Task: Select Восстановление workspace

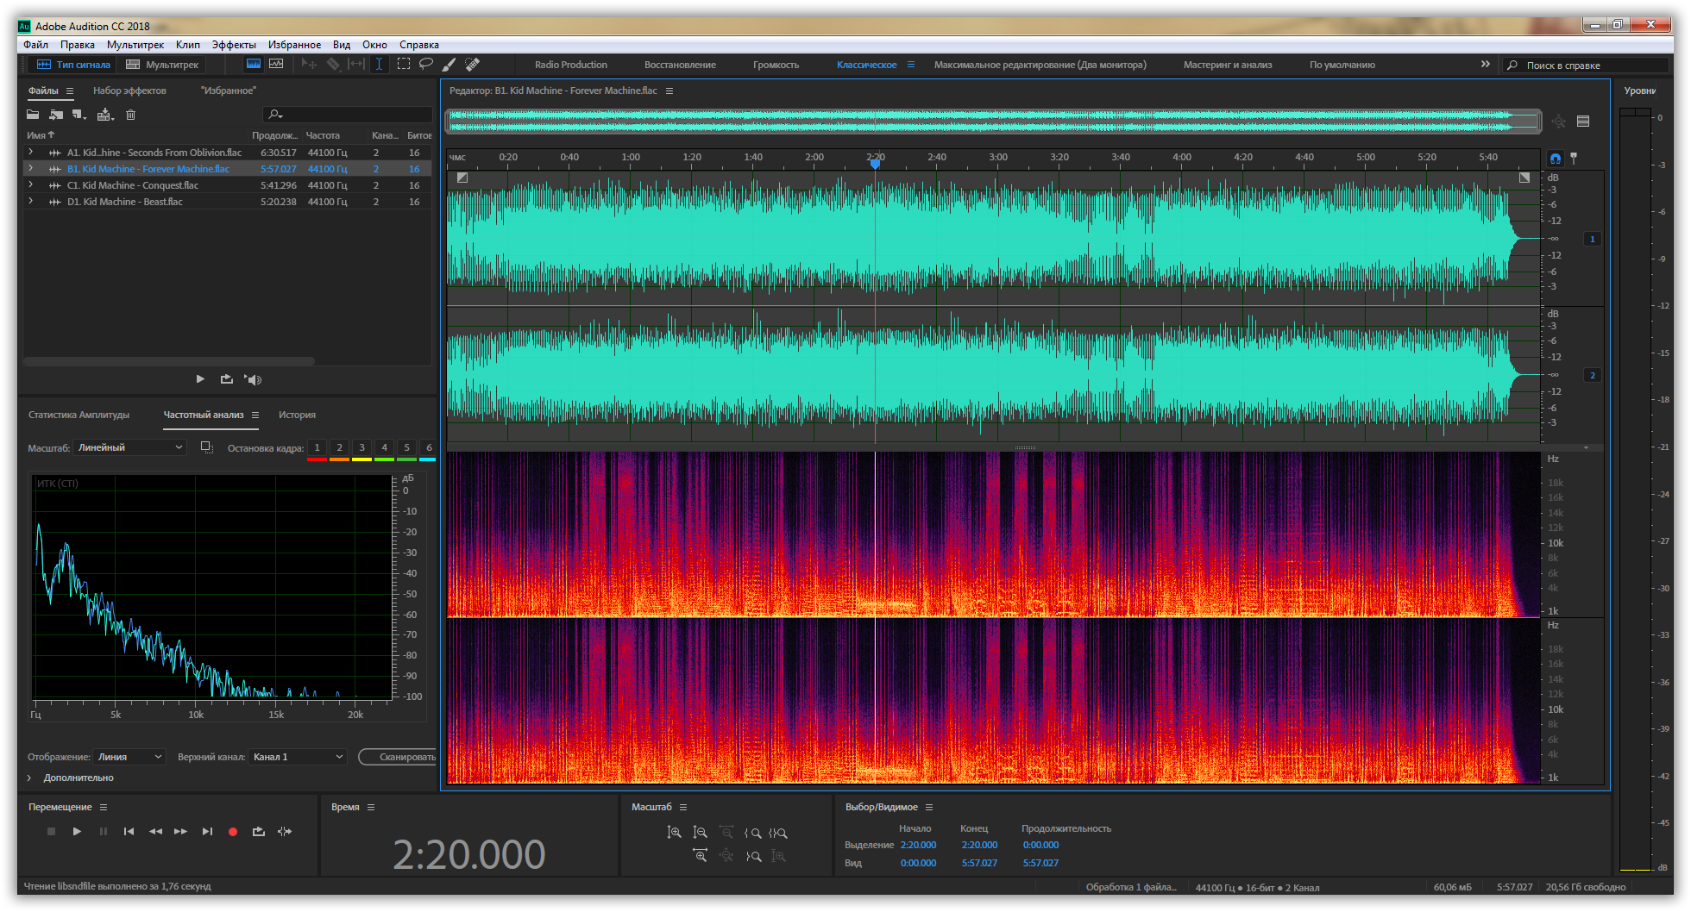Action: 680,65
